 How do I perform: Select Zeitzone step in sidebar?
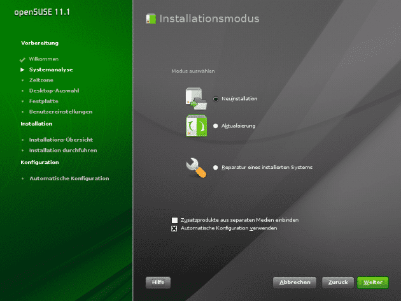(40, 80)
